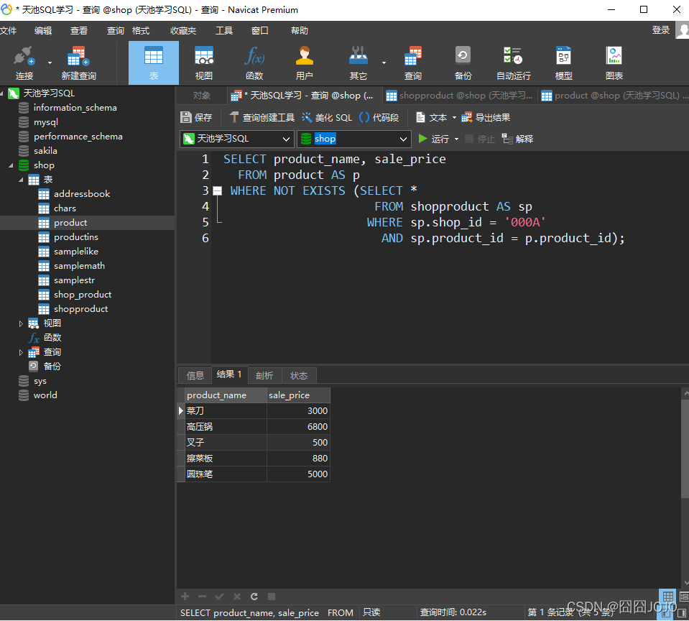The width and height of the screenshot is (689, 621).
Task: Open the File (文件) menu
Action: click(x=9, y=31)
